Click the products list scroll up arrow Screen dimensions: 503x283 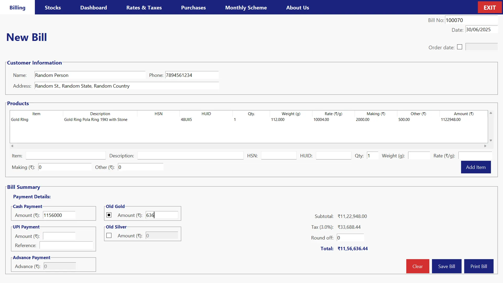[x=491, y=113]
